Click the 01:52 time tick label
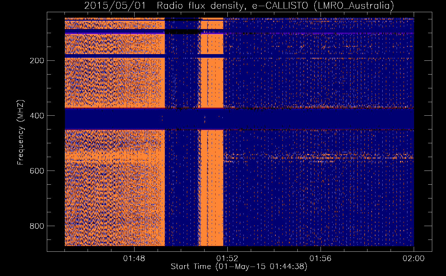The image size is (446, 276). 227,259
